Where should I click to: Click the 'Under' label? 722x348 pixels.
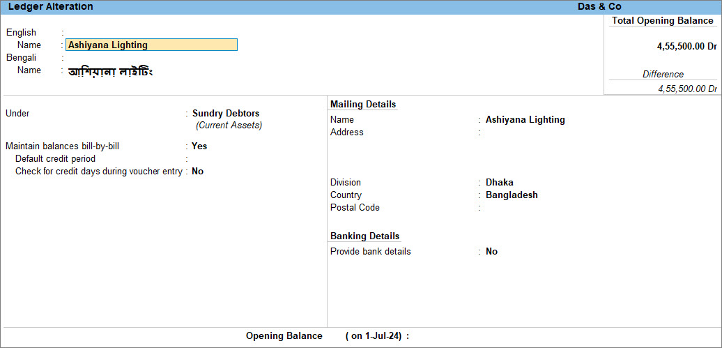tap(17, 114)
